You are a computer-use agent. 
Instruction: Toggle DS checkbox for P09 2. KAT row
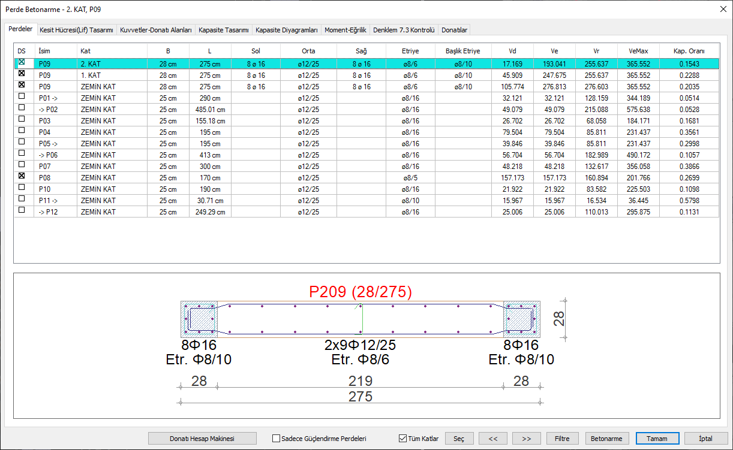click(x=22, y=62)
